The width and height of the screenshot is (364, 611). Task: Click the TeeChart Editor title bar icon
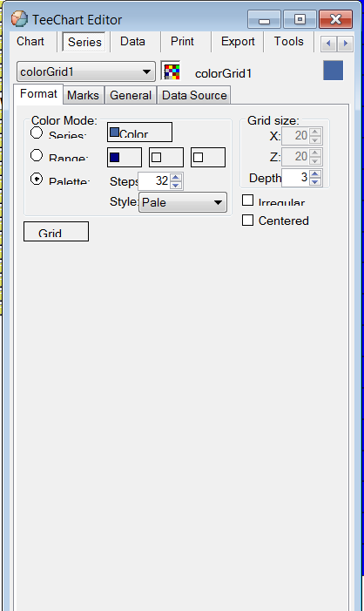coord(19,18)
